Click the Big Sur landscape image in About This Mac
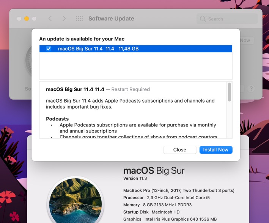This screenshot has width=269, height=223. [76, 201]
